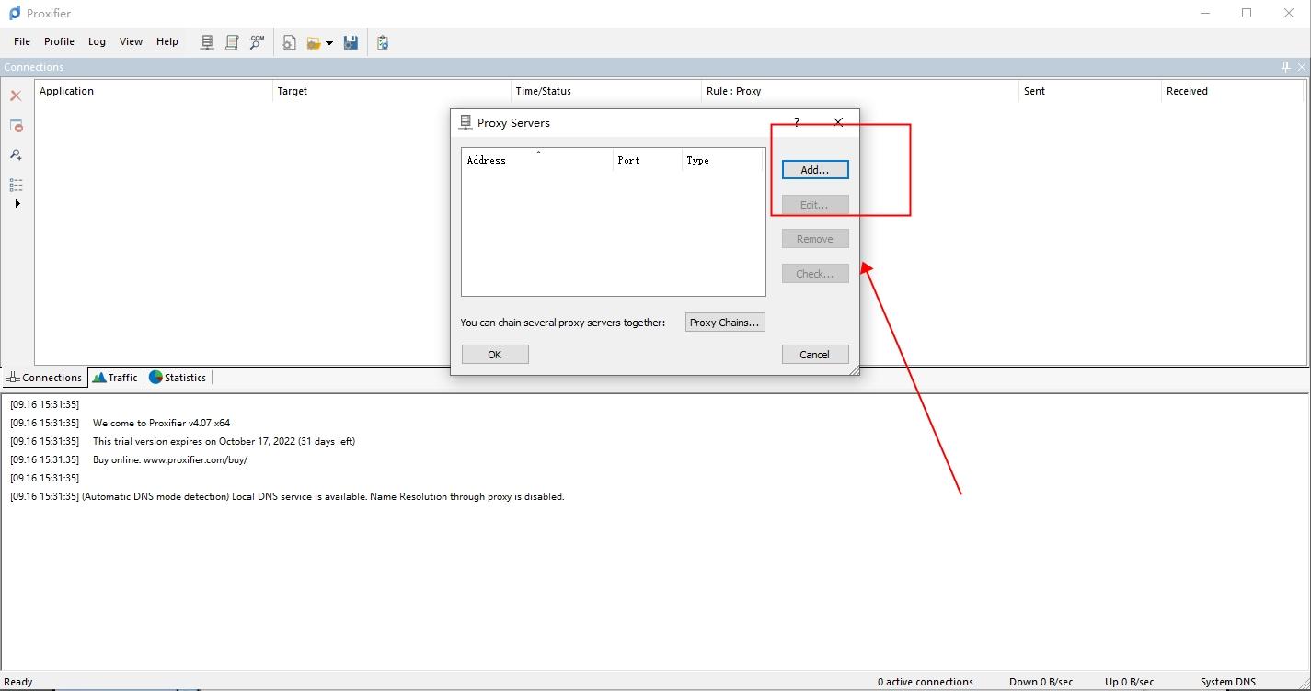Click the new profile toolbar icon
Viewport: 1311px width, 691px height.
[x=289, y=42]
